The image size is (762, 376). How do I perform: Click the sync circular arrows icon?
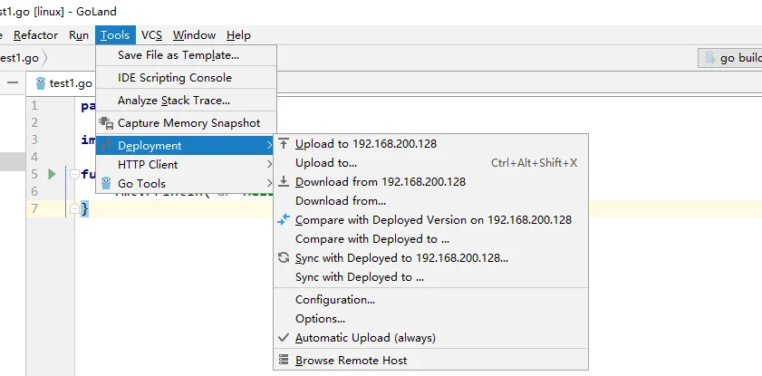tap(284, 257)
